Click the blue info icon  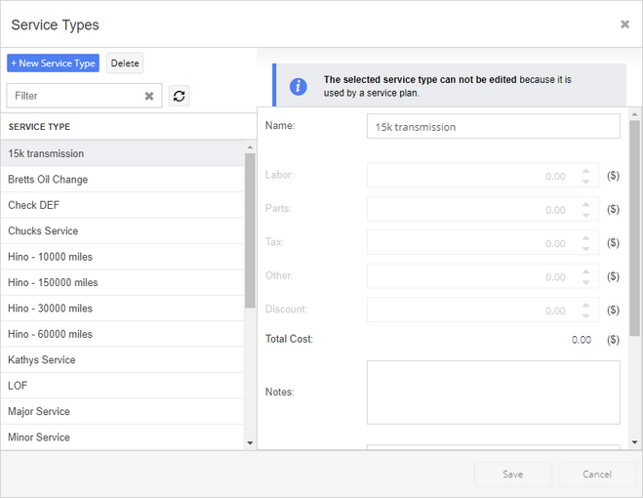tap(299, 87)
